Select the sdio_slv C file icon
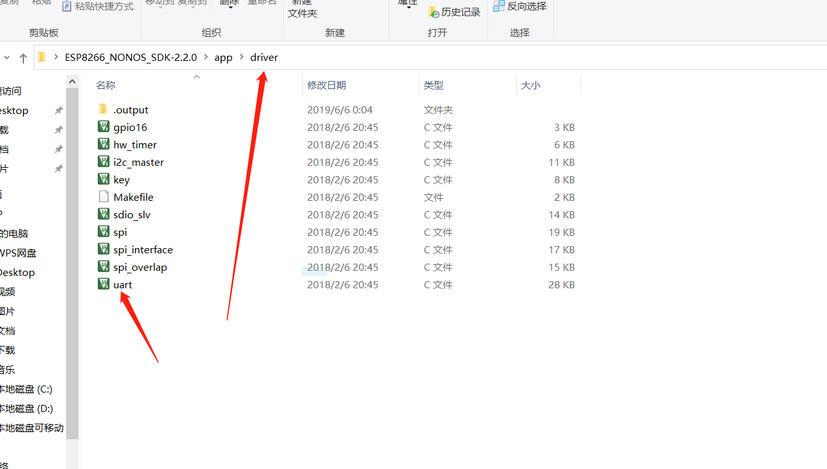The height and width of the screenshot is (469, 827). tap(103, 214)
